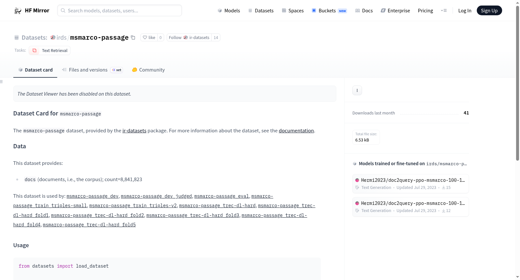Open the msmarco-passage_dev_judged link
This screenshot has width=520, height=280.
[156, 196]
